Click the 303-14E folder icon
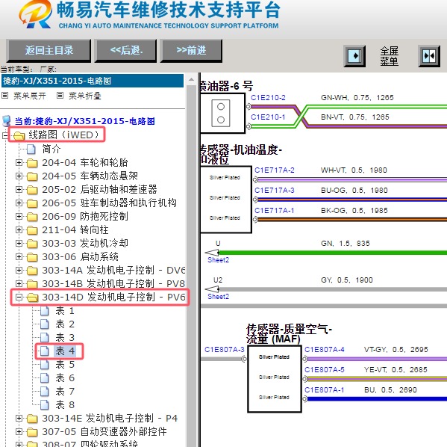The image size is (447, 447). [x=32, y=419]
